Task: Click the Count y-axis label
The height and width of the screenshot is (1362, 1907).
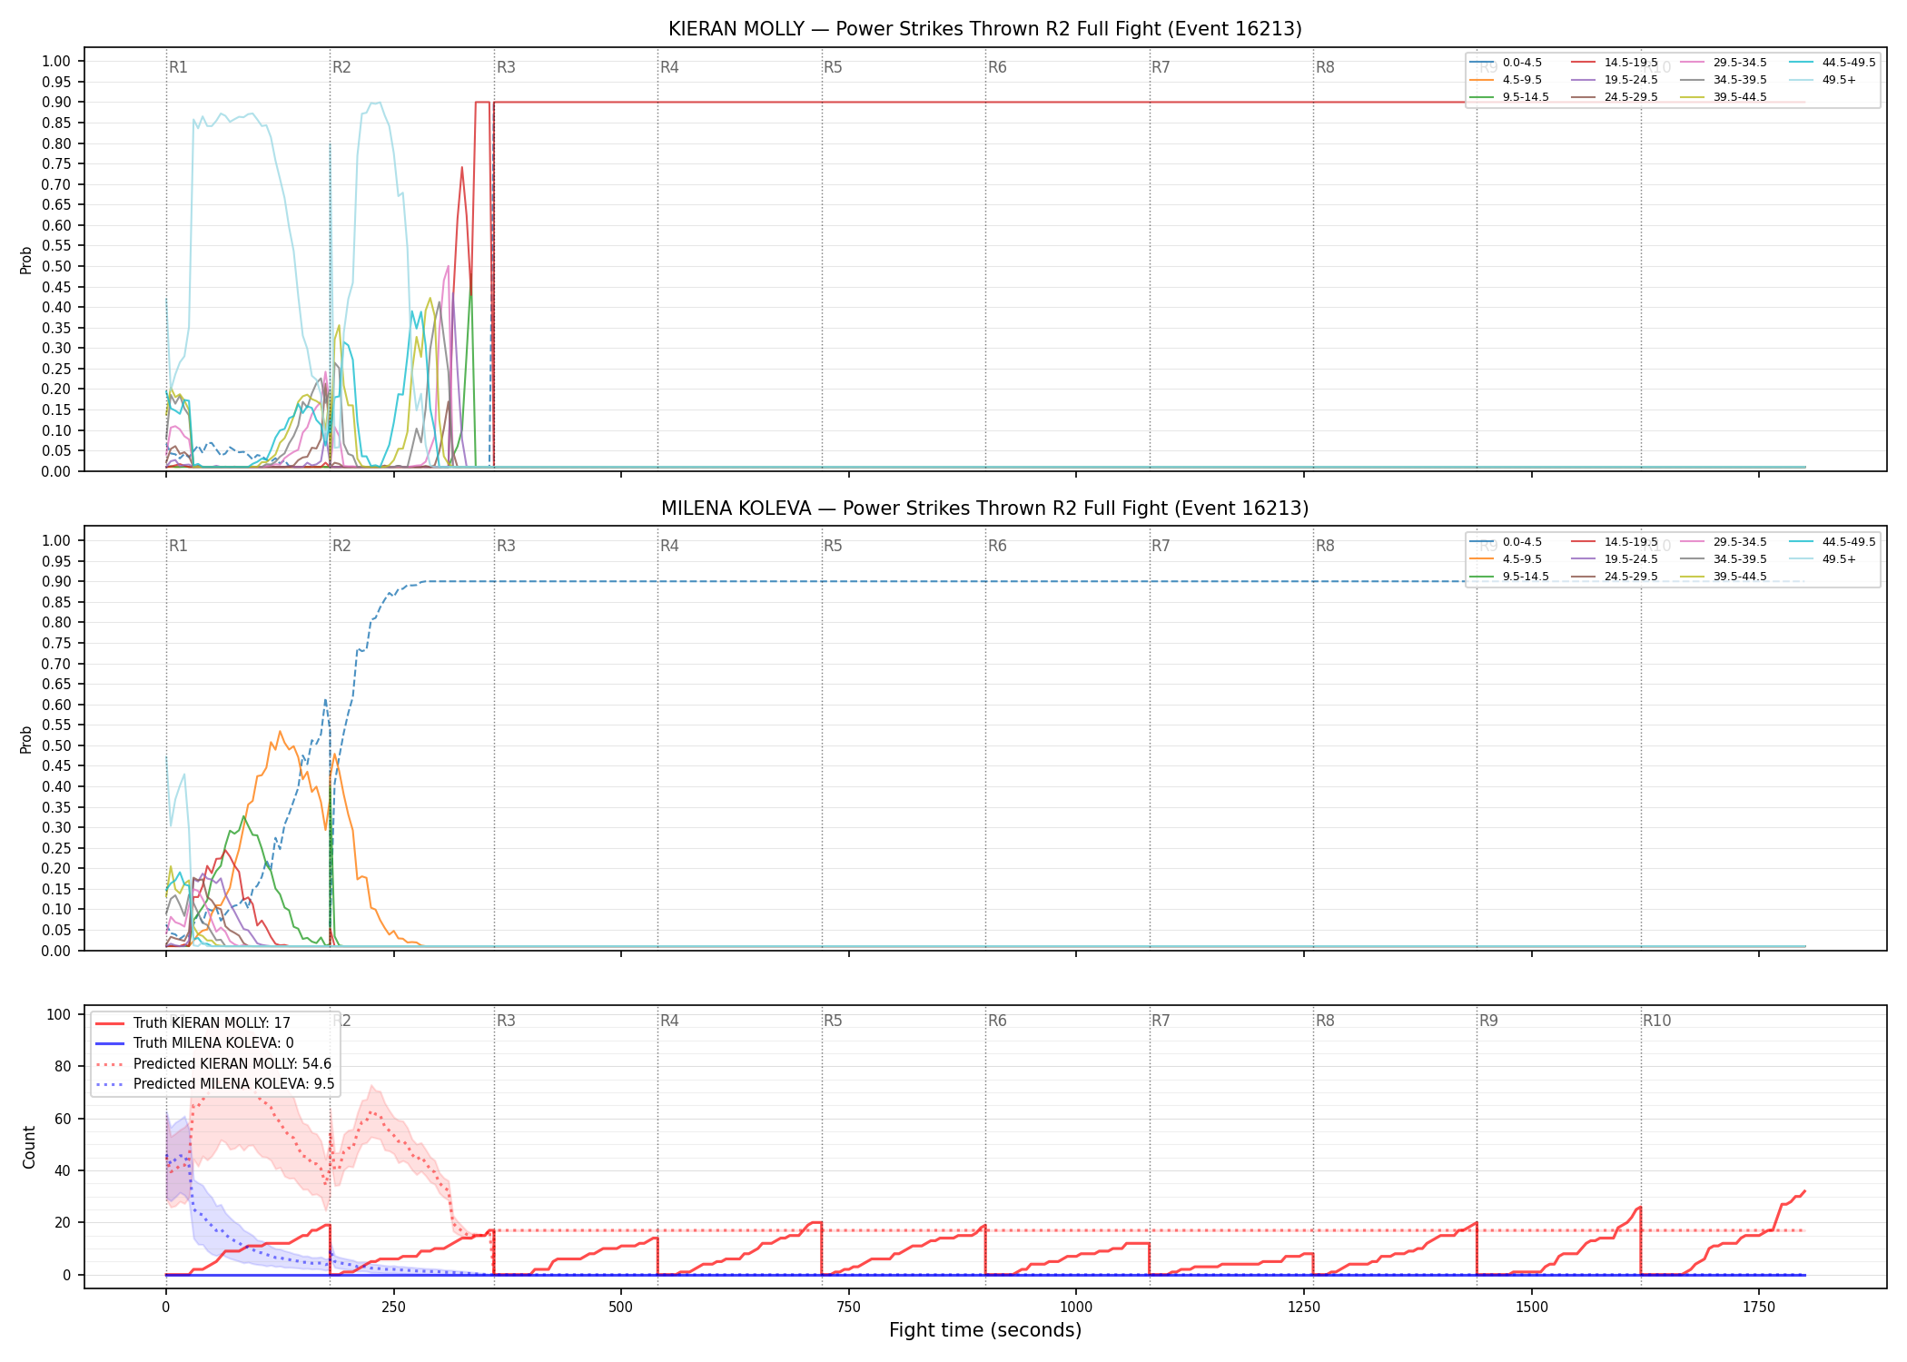Action: [x=29, y=1147]
